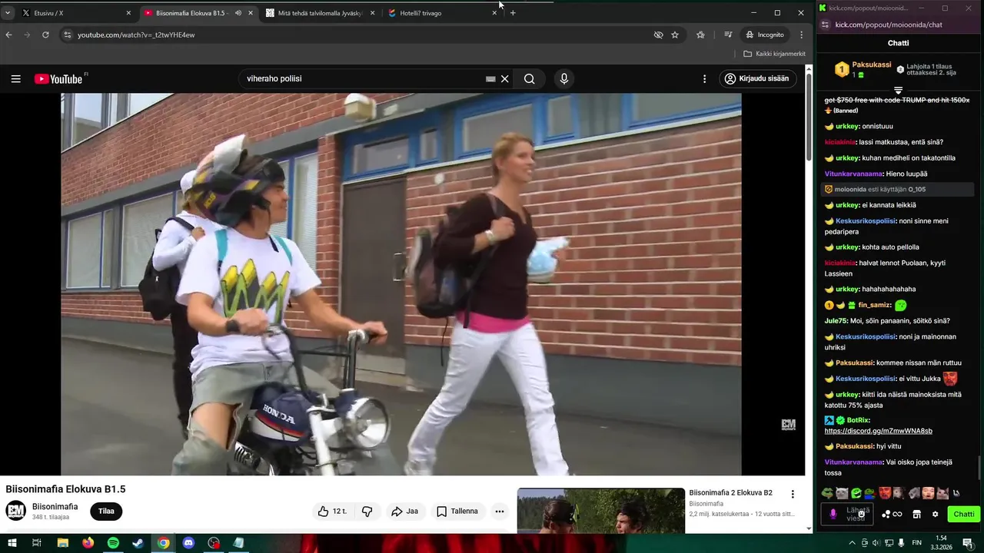Send message with green Chatti button
Image resolution: width=984 pixels, height=553 pixels.
(963, 514)
